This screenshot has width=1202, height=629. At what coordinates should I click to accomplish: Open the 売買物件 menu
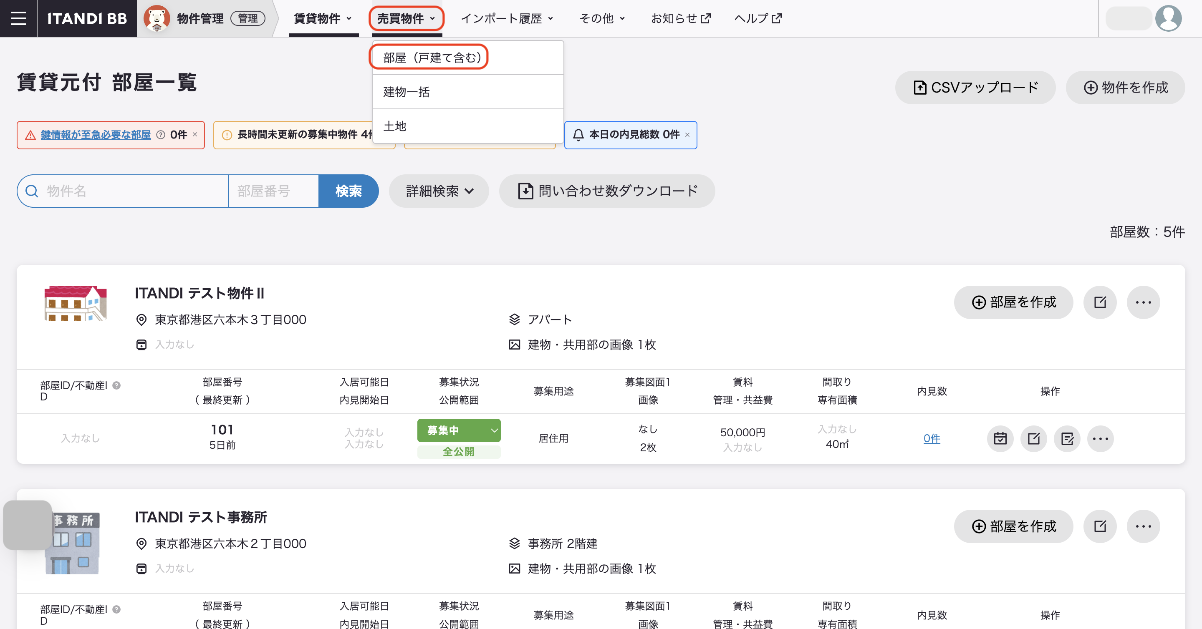(x=406, y=18)
